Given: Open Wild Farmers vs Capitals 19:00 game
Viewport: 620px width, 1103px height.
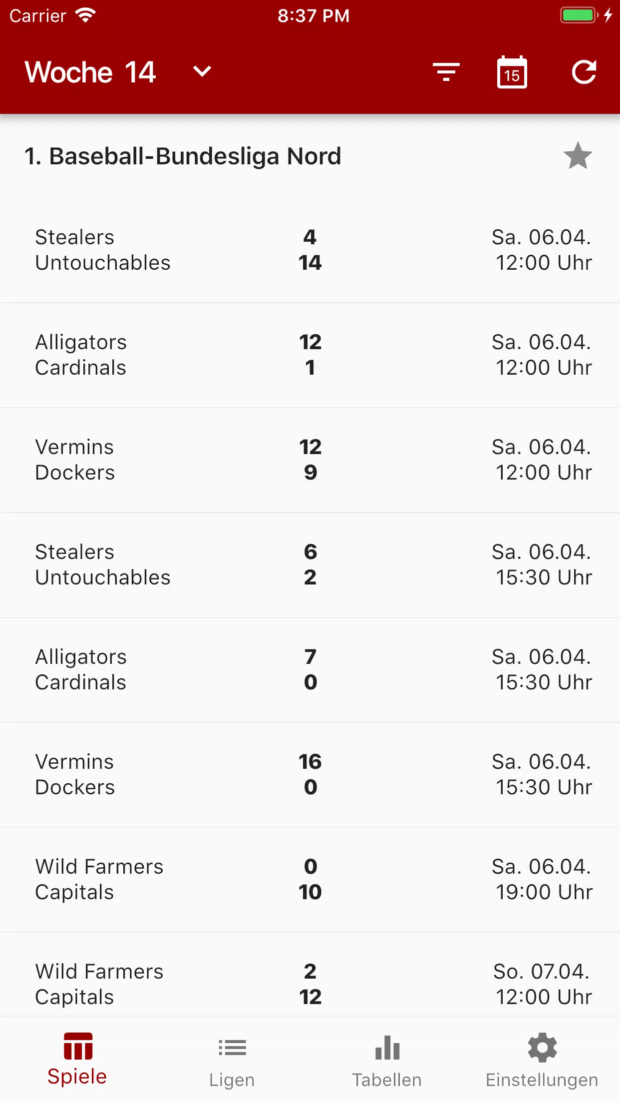Looking at the screenshot, I should [310, 880].
